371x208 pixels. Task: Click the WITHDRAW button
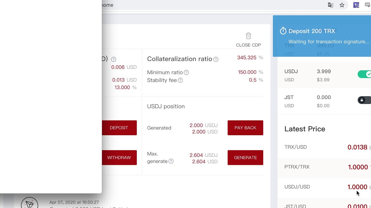click(119, 157)
